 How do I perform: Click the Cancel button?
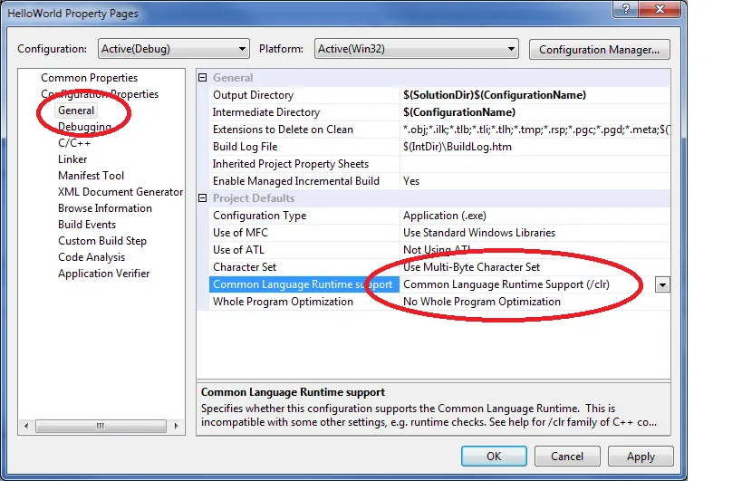[567, 456]
